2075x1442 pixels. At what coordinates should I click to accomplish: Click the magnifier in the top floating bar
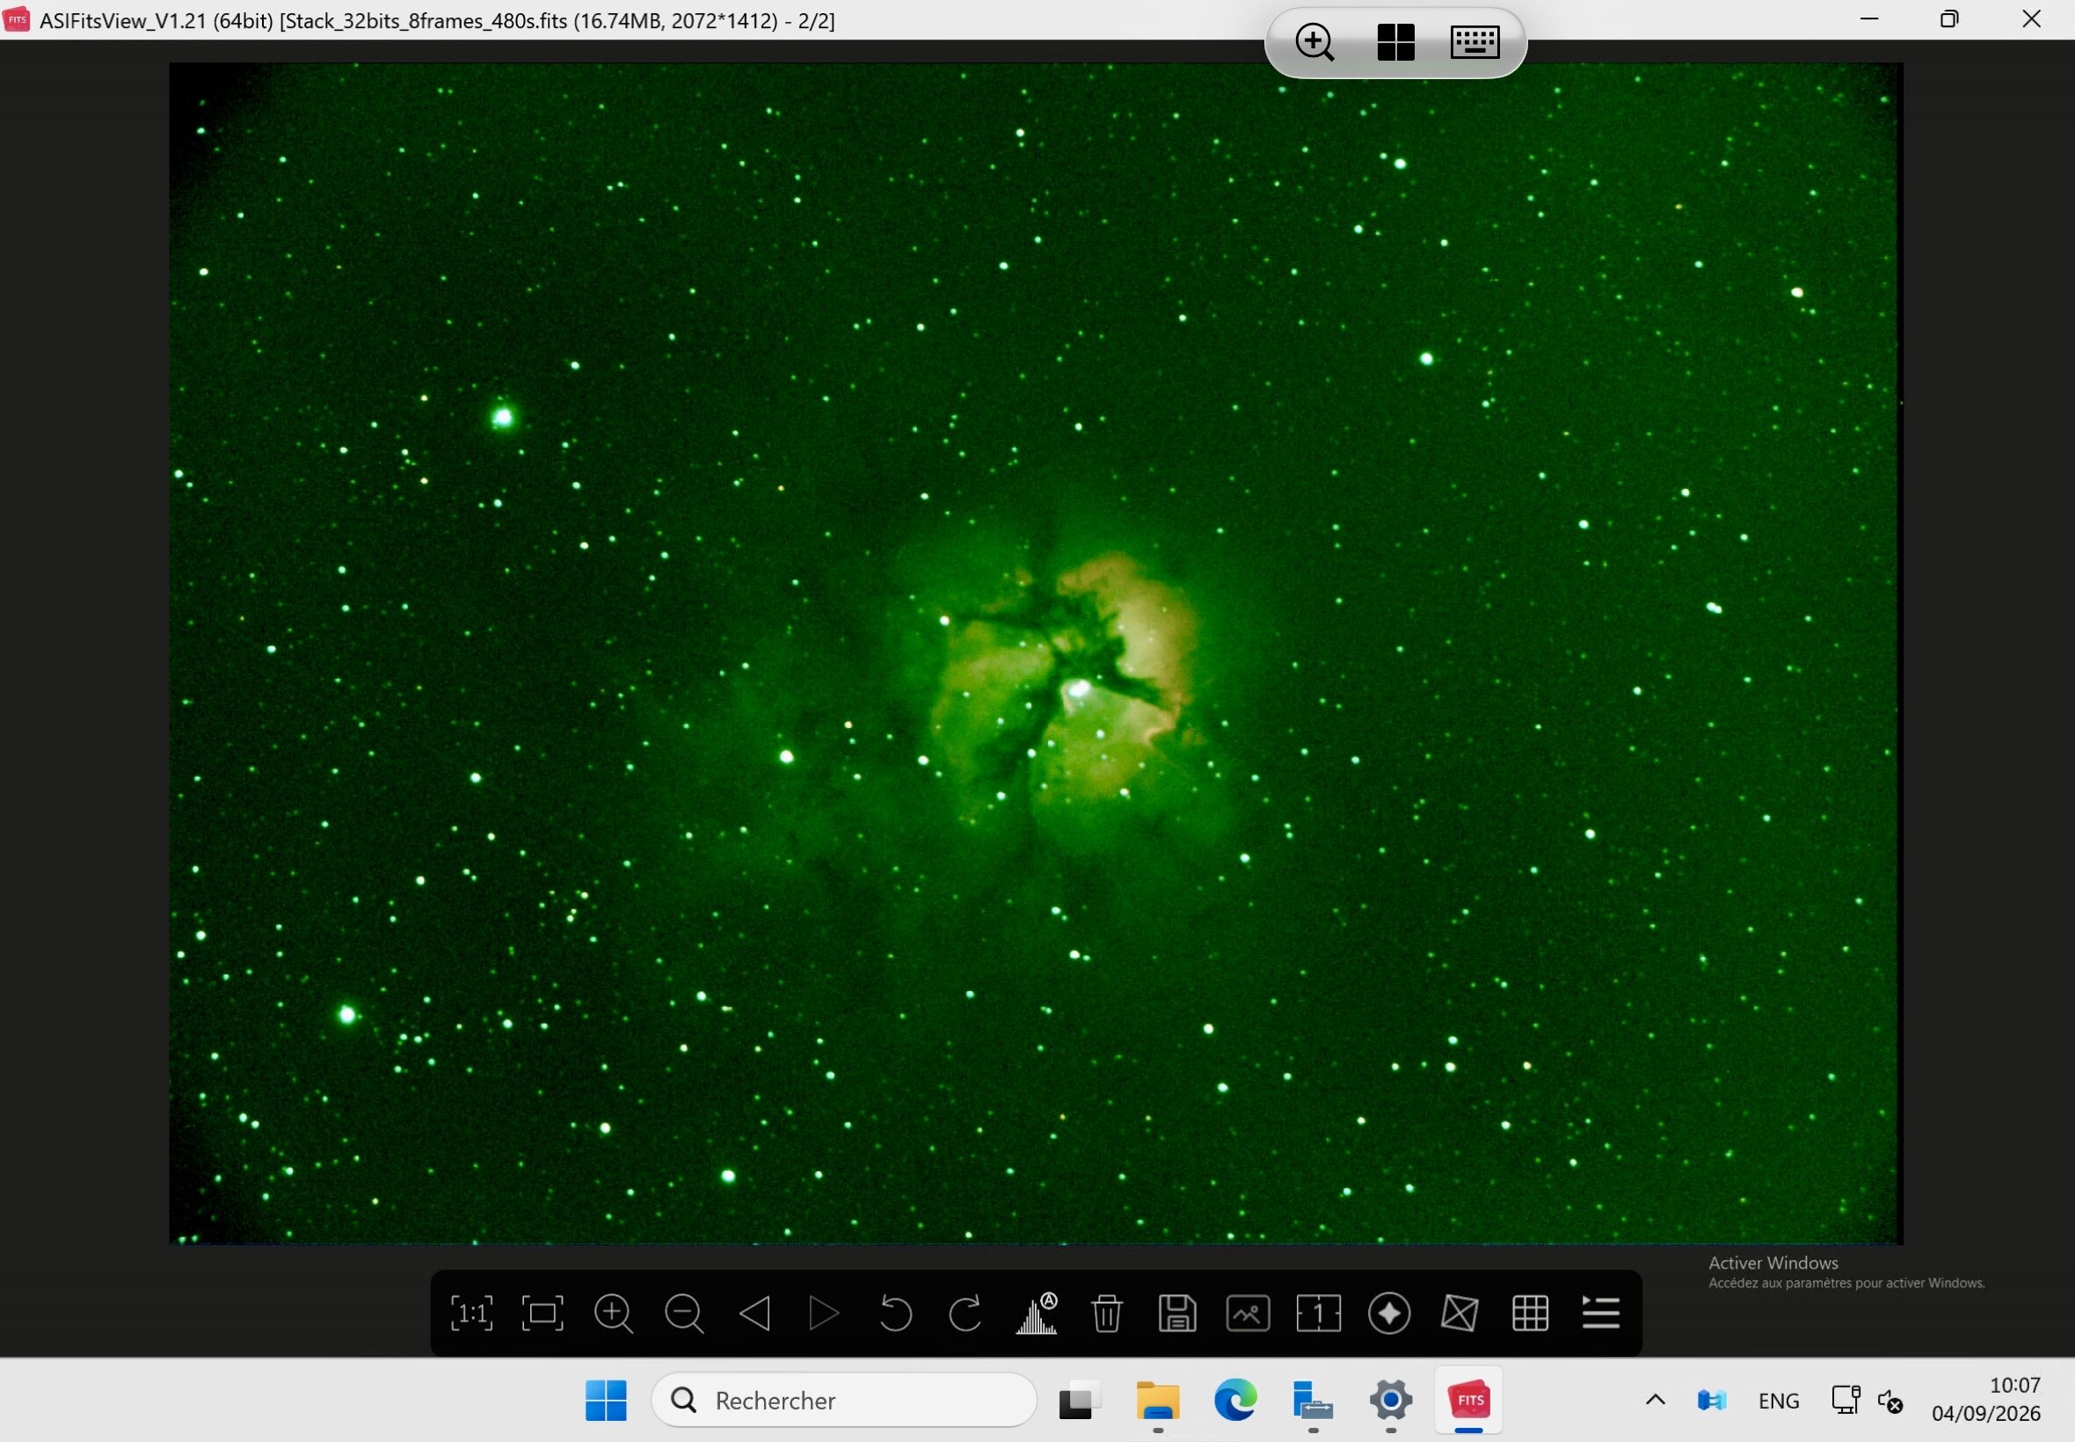tap(1314, 41)
